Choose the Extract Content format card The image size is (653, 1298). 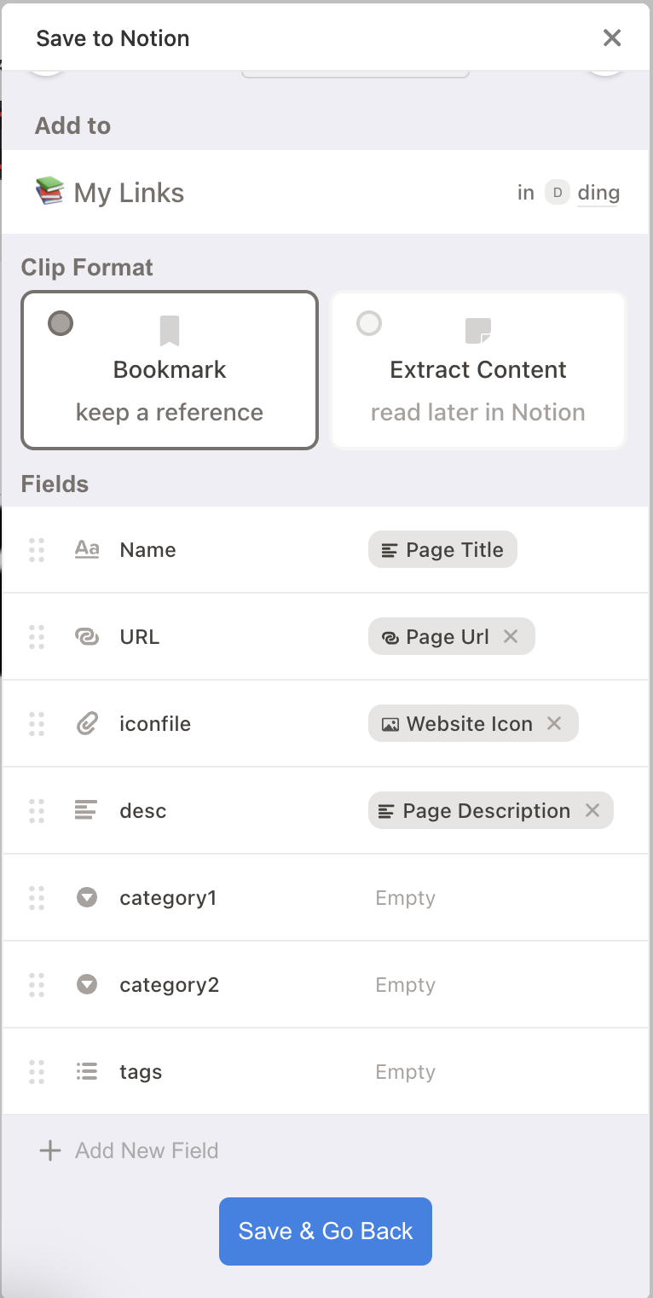point(478,370)
